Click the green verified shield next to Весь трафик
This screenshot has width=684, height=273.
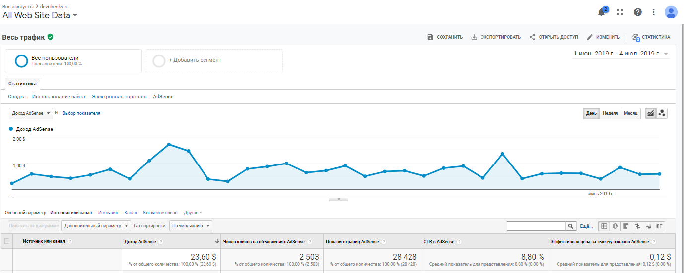pos(51,37)
